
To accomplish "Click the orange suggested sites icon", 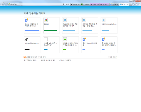I will pyautogui.click(x=25, y=57).
